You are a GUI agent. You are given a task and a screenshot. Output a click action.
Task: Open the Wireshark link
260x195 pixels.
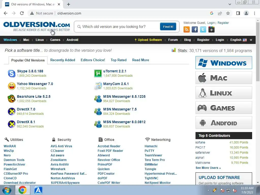[x=58, y=169]
